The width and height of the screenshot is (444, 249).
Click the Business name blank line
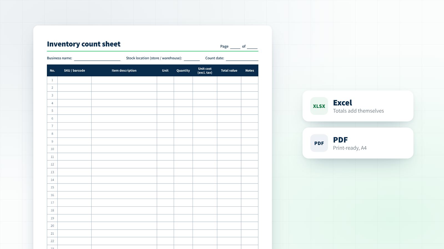point(97,58)
